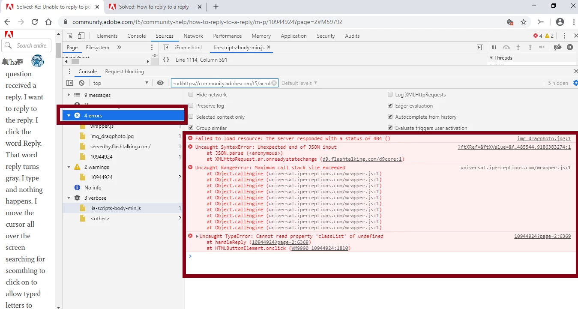The height and width of the screenshot is (309, 578).
Task: Collapse the 3 verbose group
Action: (69, 198)
